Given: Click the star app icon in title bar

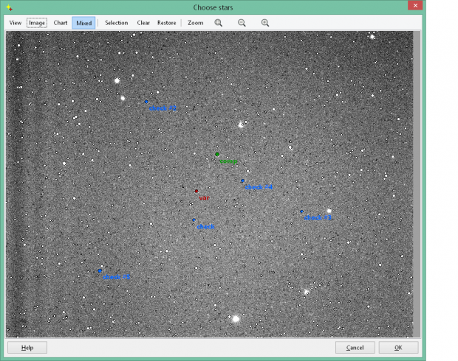Looking at the screenshot, I should (x=9, y=8).
